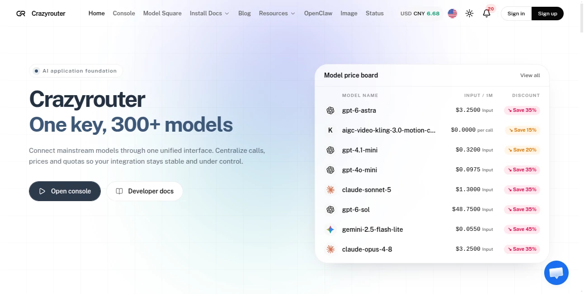
Task: Click the DISCOUNT column header
Action: (x=526, y=96)
